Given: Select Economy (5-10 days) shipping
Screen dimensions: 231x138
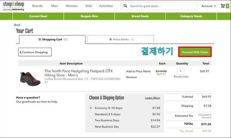Looking at the screenshot, I should pyautogui.click(x=91, y=108).
